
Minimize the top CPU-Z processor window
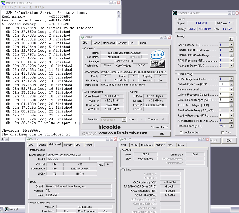(161, 37)
